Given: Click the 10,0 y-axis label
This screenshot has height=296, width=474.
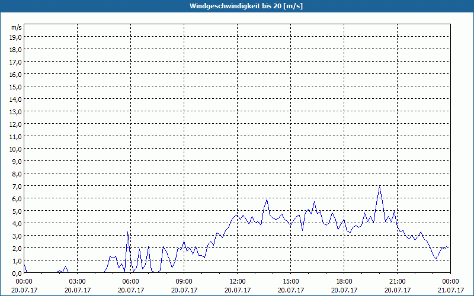Looking at the screenshot, I should [15, 149].
